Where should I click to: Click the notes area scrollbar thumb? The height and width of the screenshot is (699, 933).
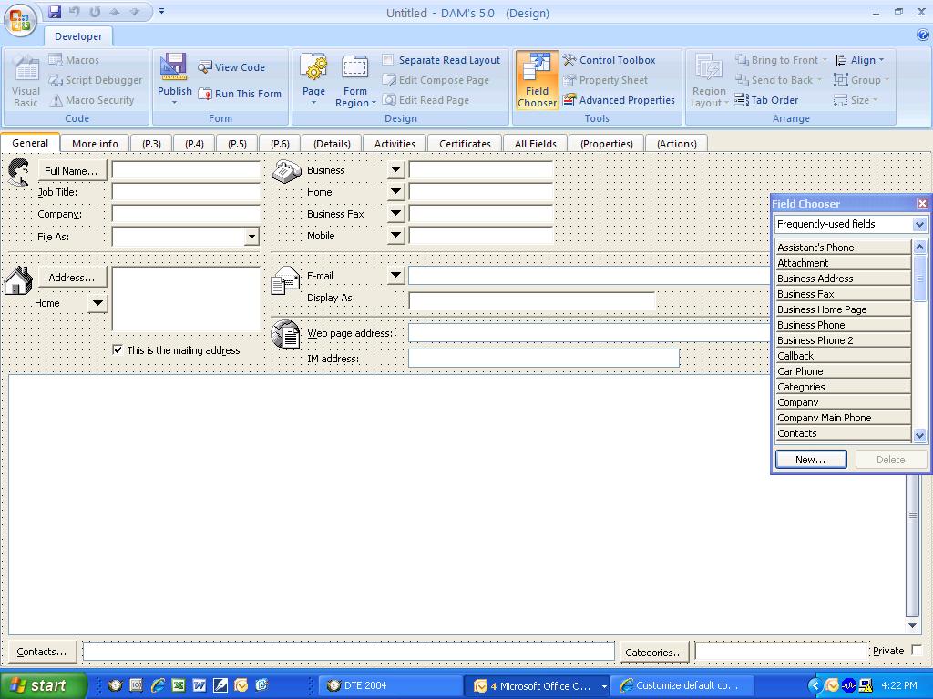[x=912, y=514]
